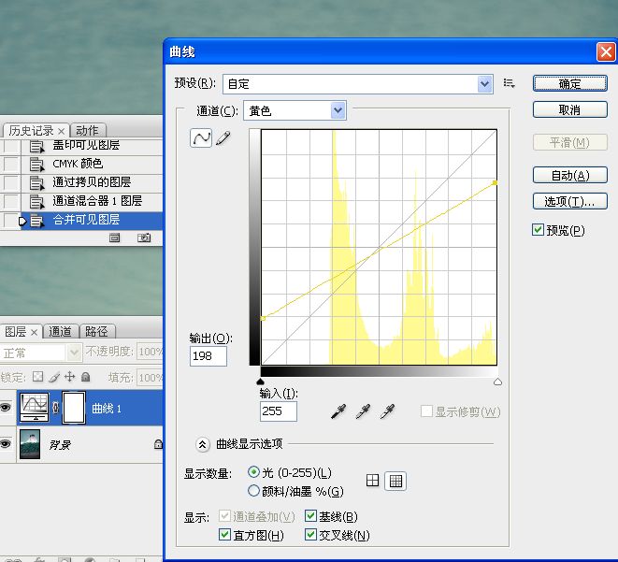The width and height of the screenshot is (618, 562).
Task: Click new document from state icon
Action: 115,238
